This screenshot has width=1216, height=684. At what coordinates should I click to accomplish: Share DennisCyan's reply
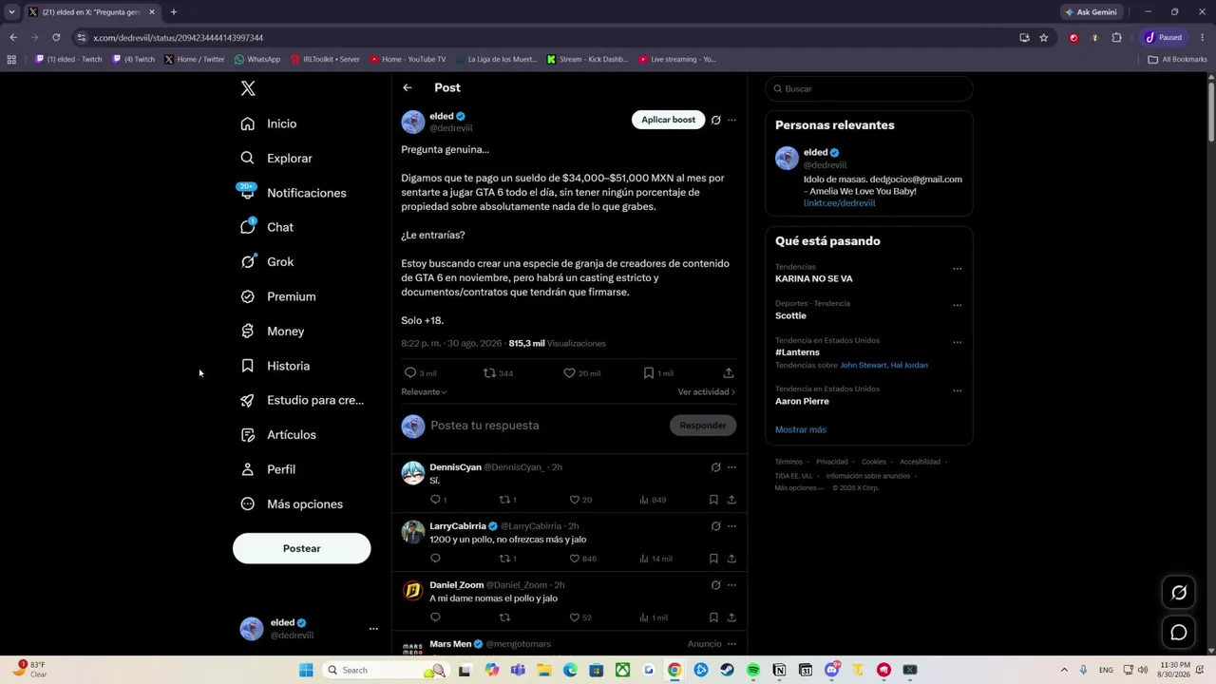[731, 500]
